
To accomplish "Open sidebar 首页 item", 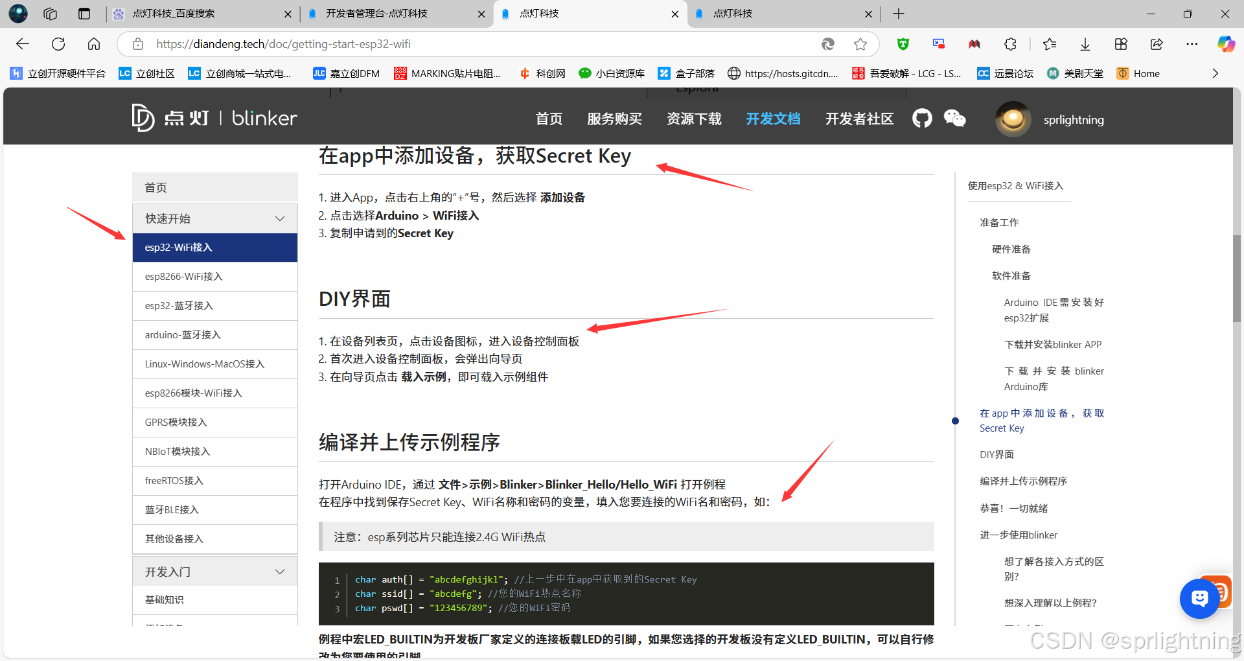I will [x=215, y=187].
